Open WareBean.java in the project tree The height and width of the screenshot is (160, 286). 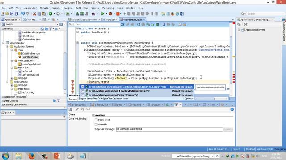[x=30, y=57]
